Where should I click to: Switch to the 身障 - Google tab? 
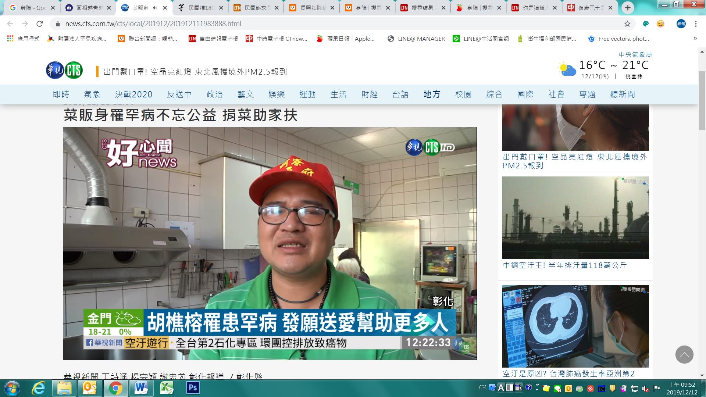point(32,8)
